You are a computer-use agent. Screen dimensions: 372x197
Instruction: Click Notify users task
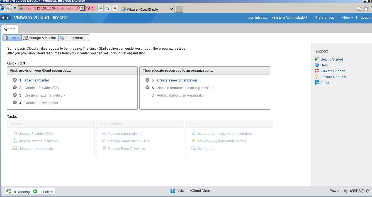click(x=206, y=148)
